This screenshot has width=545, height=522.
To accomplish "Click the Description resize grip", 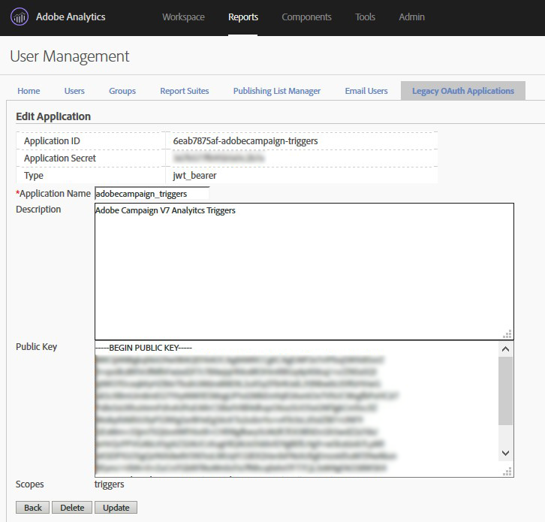I will [x=507, y=334].
